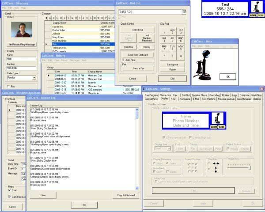Image resolution: width=265 pixels, height=212 pixels.
Task: Select the Telemarketers row in the Directory list
Action: coord(80,48)
